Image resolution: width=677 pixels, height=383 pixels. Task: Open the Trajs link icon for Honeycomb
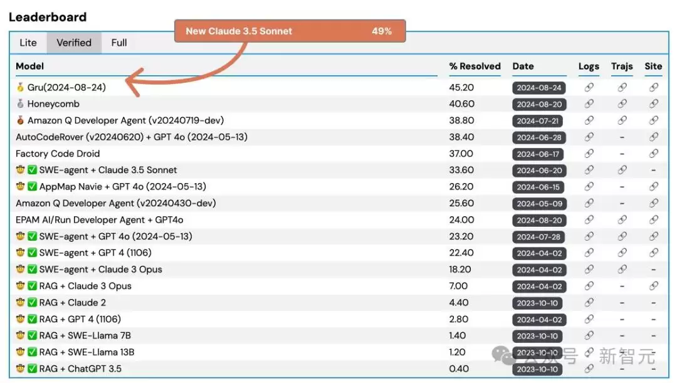[622, 104]
